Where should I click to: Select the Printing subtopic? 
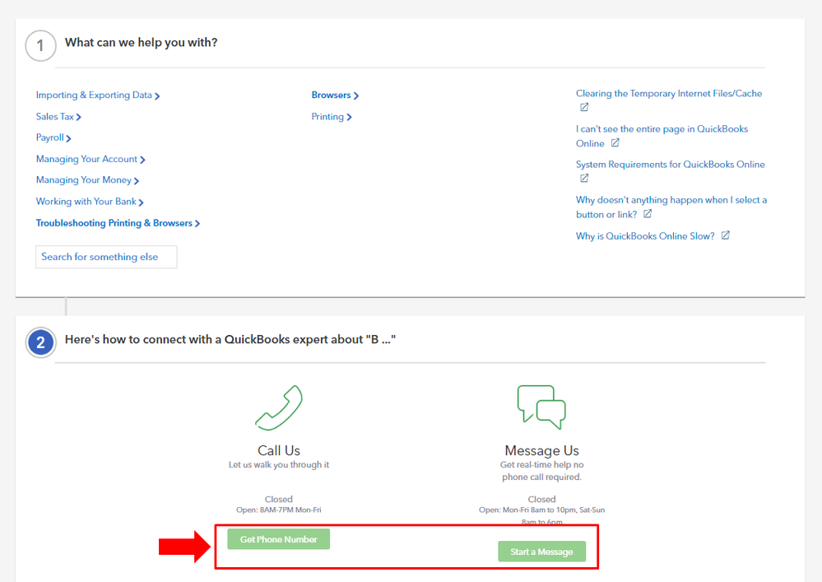click(331, 117)
